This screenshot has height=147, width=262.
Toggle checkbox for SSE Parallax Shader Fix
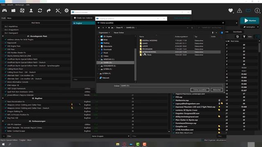pyautogui.click(x=5, y=53)
